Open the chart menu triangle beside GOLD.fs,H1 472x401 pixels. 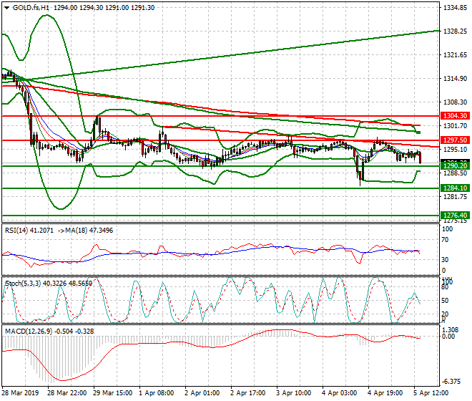pos(6,8)
